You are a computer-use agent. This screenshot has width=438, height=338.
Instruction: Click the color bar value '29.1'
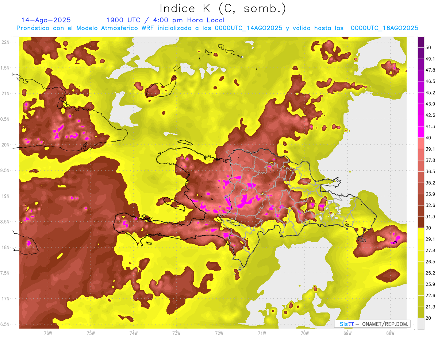(430, 239)
